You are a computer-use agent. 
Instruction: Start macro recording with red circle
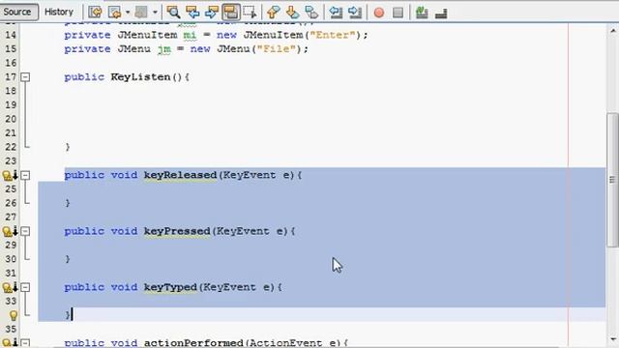coord(379,13)
